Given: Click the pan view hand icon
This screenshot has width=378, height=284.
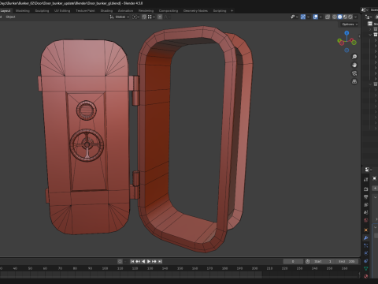Looking at the screenshot, I should coord(354,65).
